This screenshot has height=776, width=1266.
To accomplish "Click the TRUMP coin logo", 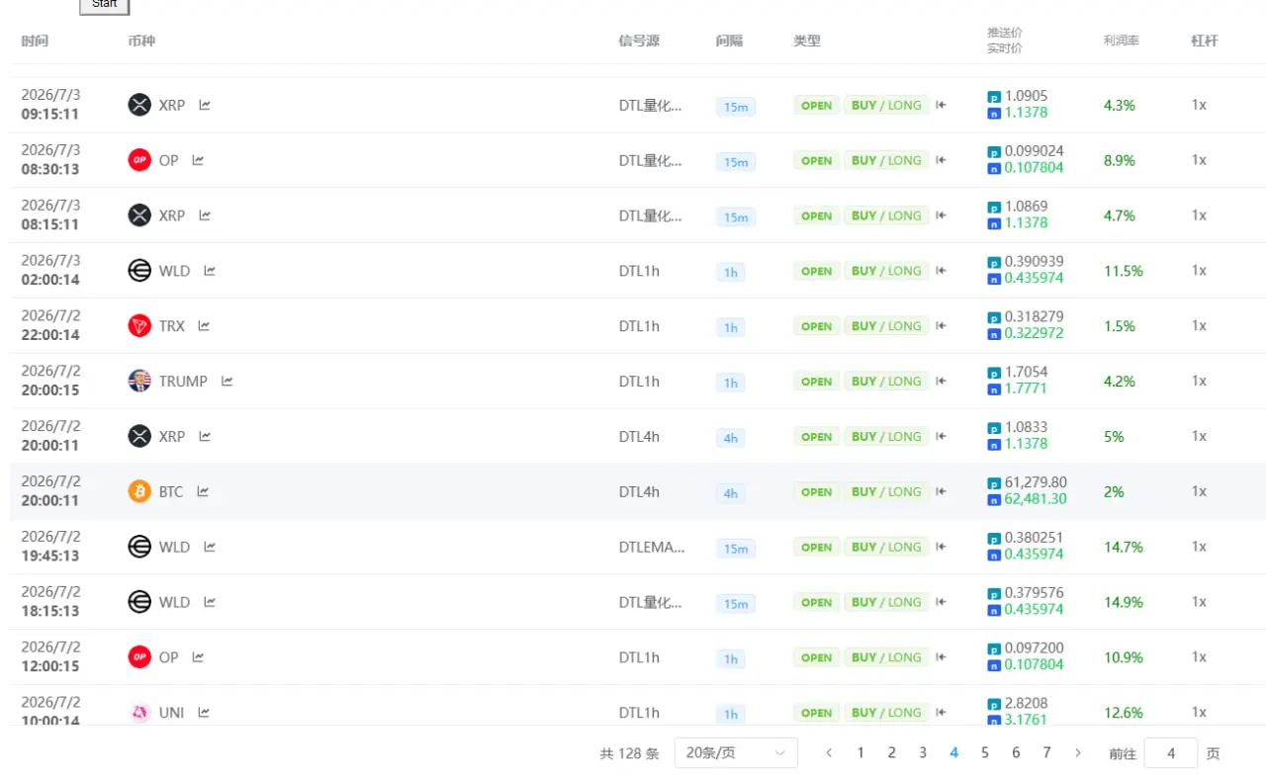I will pyautogui.click(x=139, y=381).
